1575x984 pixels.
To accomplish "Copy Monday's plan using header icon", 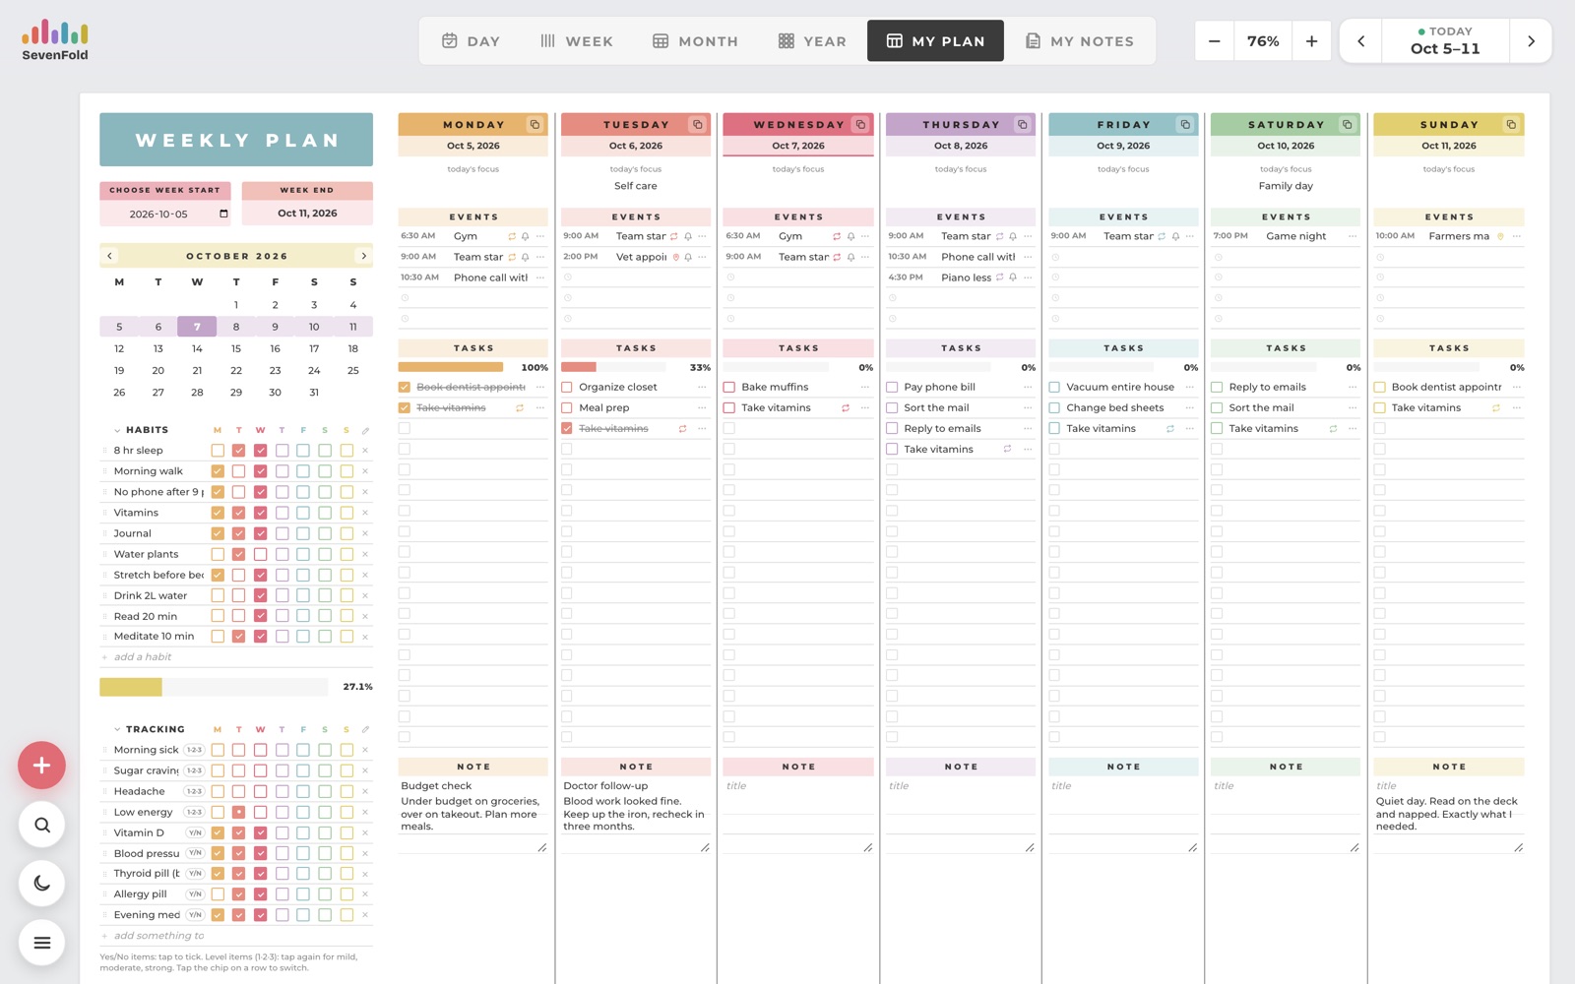I will pos(535,124).
